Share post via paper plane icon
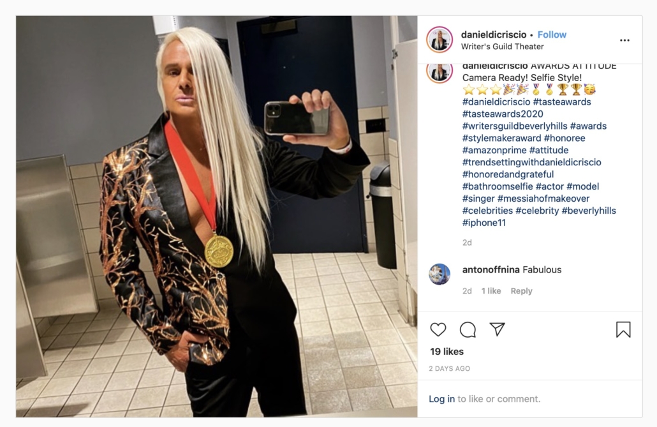 (497, 329)
